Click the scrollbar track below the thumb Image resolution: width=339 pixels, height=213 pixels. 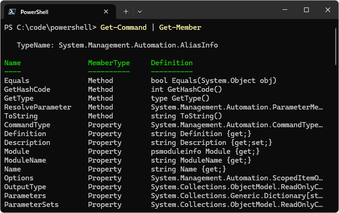(x=336, y=140)
